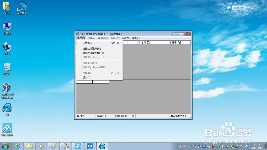Click safely remove hardware tray icon
The image size is (267, 150).
pyautogui.click(x=218, y=146)
